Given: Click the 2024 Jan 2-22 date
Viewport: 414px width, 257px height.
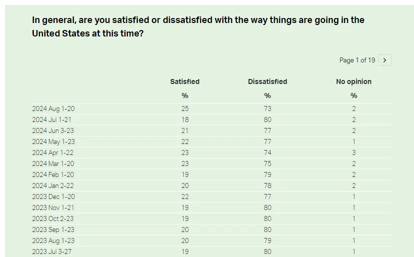Looking at the screenshot, I should pos(53,185).
